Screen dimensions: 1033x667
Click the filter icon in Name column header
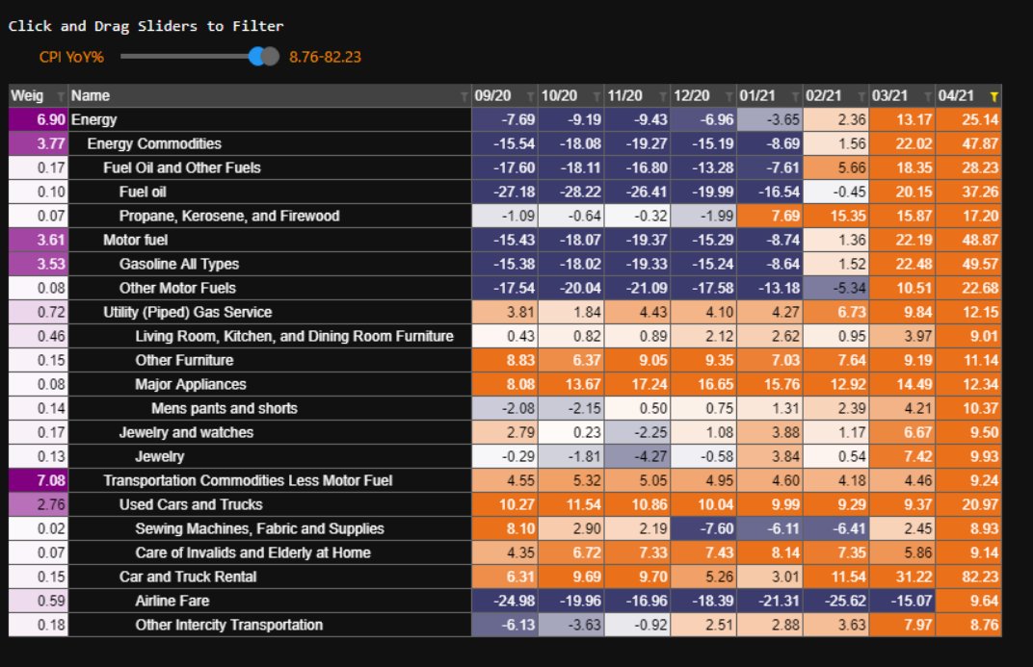[464, 96]
